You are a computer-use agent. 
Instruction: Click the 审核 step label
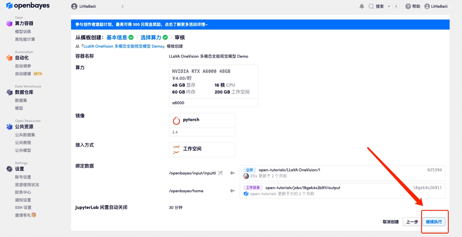tap(180, 38)
